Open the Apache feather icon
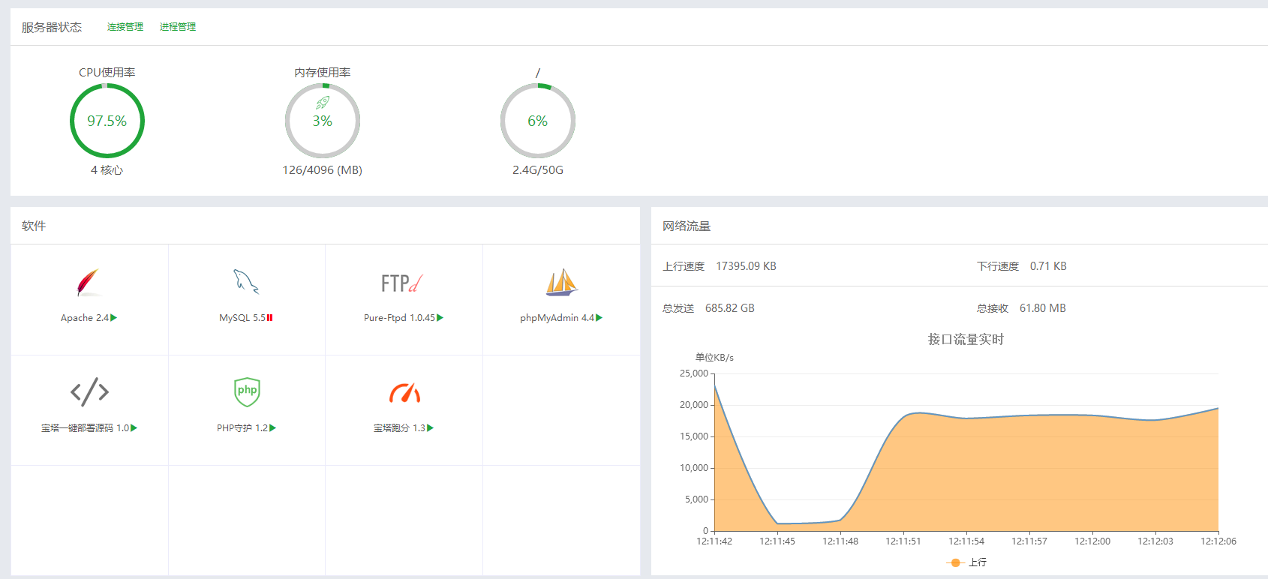Viewport: 1268px width, 579px height. 89,283
